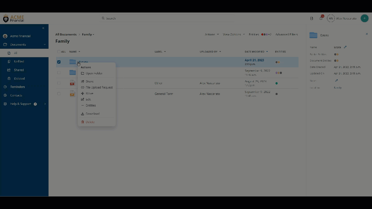Check the checkbox for the Other PDF row
The height and width of the screenshot is (209, 372).
(59, 83)
